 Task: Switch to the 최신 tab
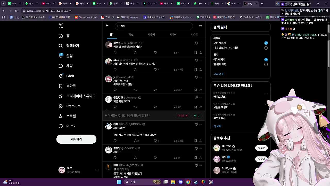(x=131, y=35)
